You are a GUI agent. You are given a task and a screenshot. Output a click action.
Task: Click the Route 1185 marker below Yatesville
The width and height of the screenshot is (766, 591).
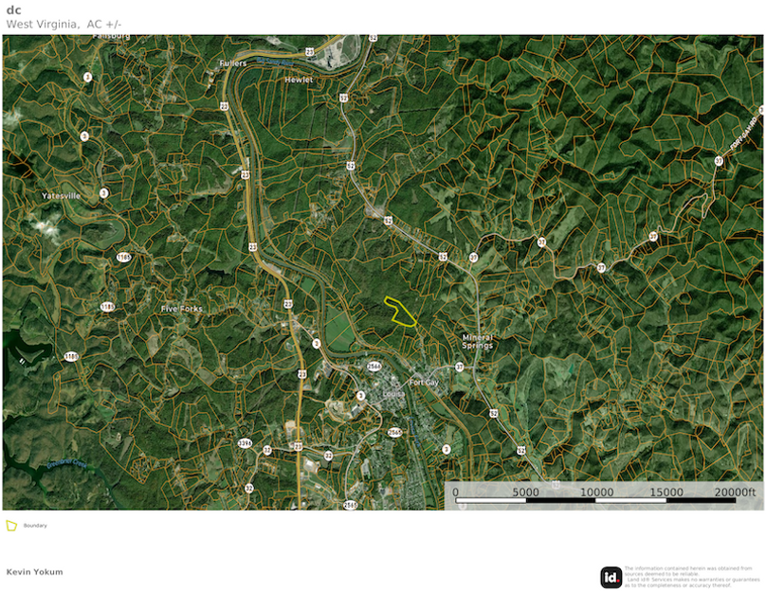tap(122, 256)
